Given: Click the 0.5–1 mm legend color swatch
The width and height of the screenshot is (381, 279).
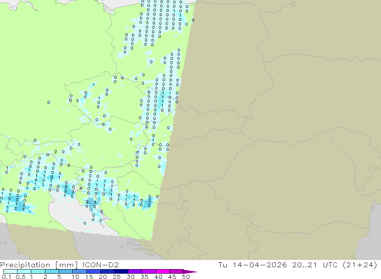Looking at the screenshot, I should coord(24,271).
